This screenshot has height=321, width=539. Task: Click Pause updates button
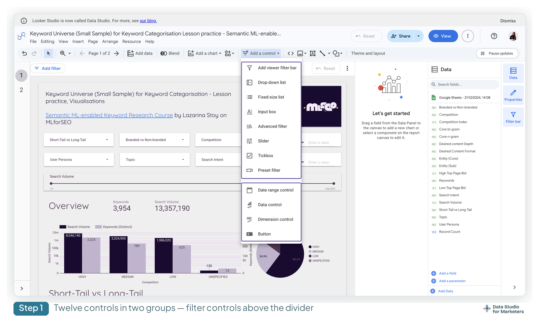[x=497, y=53]
